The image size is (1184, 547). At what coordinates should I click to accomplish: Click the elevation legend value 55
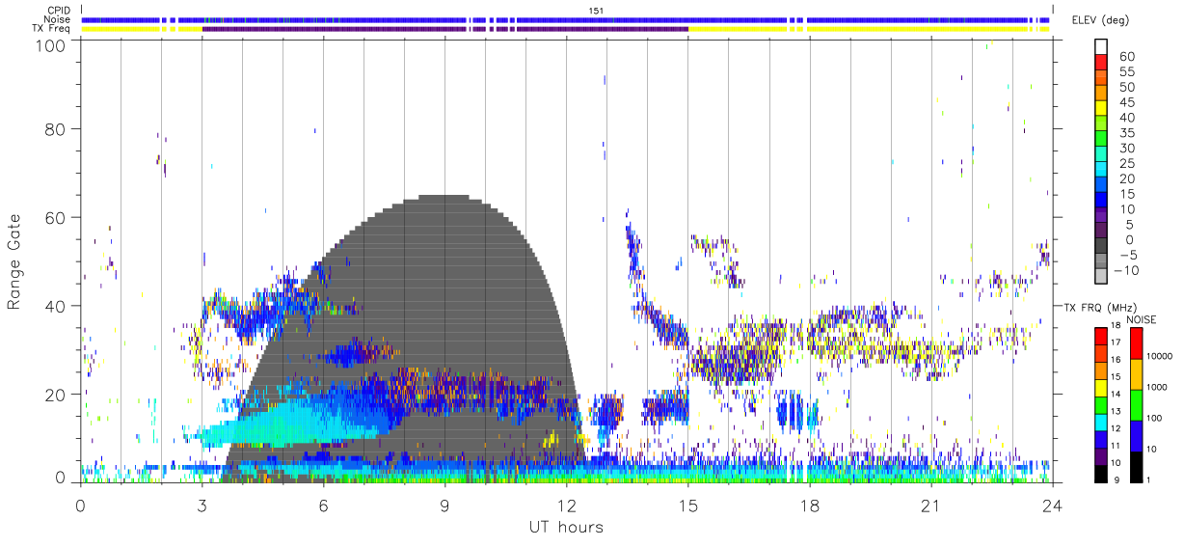[1126, 71]
